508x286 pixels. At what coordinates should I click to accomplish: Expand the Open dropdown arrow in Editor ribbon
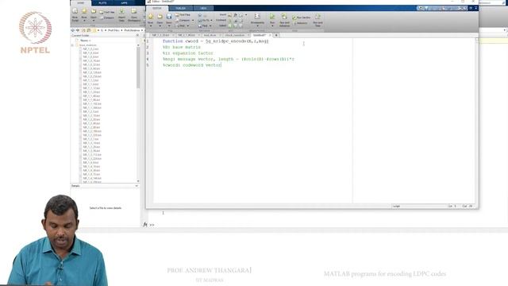160,25
